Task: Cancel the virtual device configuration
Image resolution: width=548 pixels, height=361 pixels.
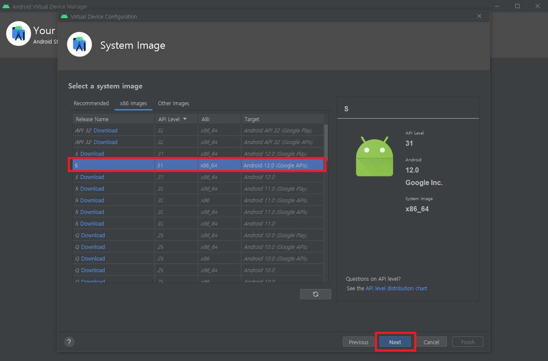Action: [431, 342]
